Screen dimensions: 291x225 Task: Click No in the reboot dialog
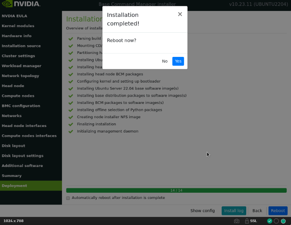pos(165,61)
